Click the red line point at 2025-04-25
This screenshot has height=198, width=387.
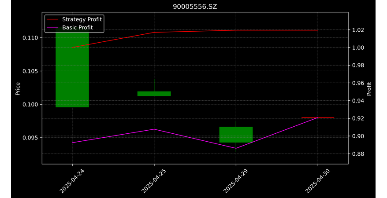154,32
